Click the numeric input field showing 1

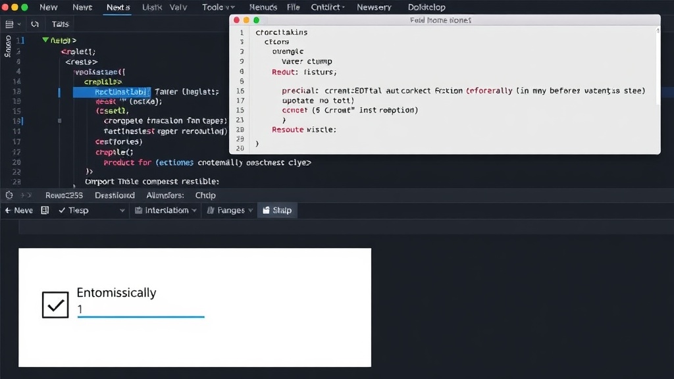[x=141, y=309]
